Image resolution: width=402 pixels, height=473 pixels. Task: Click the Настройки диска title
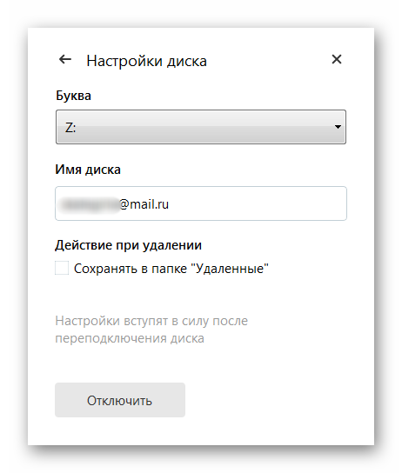(x=147, y=61)
